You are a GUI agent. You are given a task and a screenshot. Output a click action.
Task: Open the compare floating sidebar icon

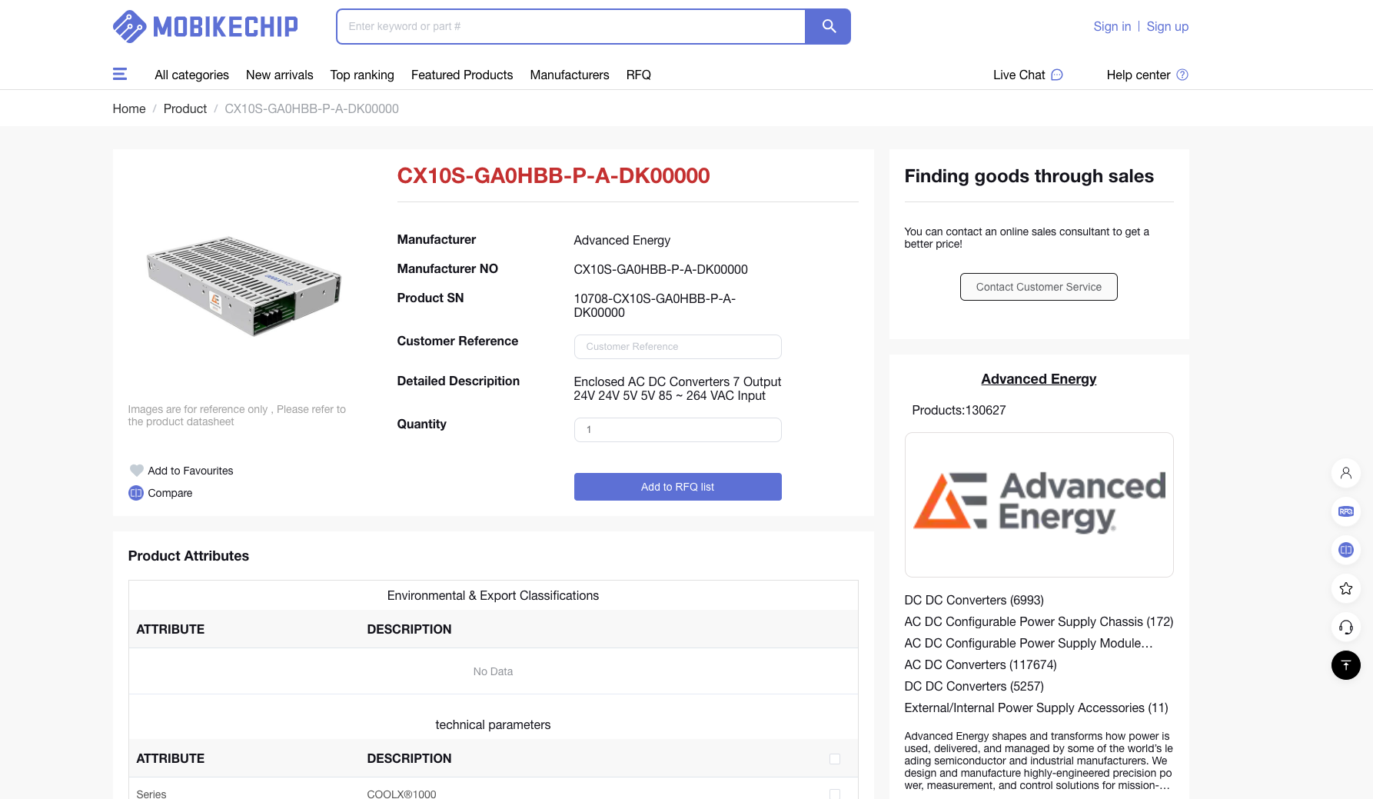point(1346,550)
